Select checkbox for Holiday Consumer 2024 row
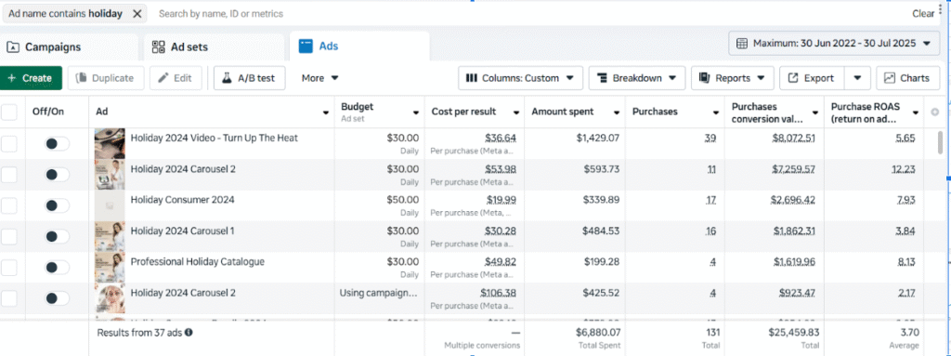Screen dimensions: 951x356 pyautogui.click(x=9, y=206)
